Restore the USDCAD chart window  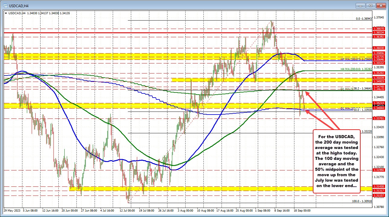(x=370, y=5)
